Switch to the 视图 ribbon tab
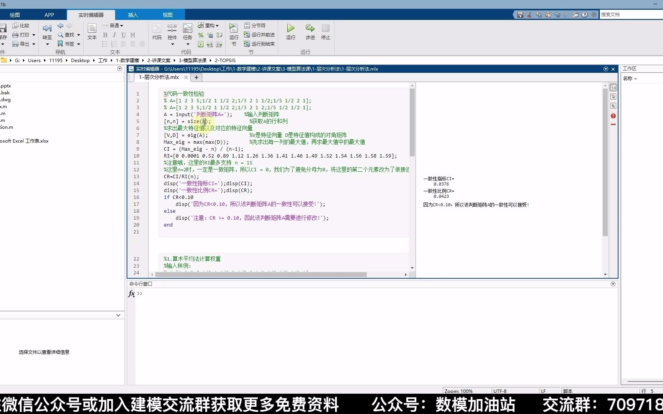 click(x=168, y=15)
